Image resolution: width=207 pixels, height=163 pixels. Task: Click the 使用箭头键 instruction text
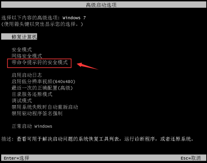42,24
